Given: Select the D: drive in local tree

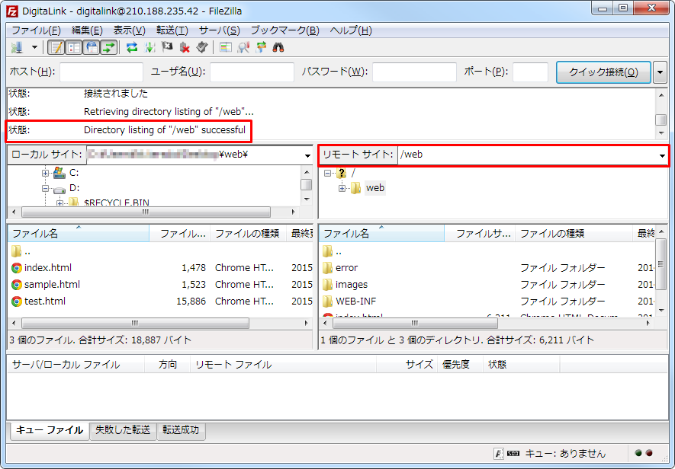Looking at the screenshot, I should pyautogui.click(x=75, y=188).
